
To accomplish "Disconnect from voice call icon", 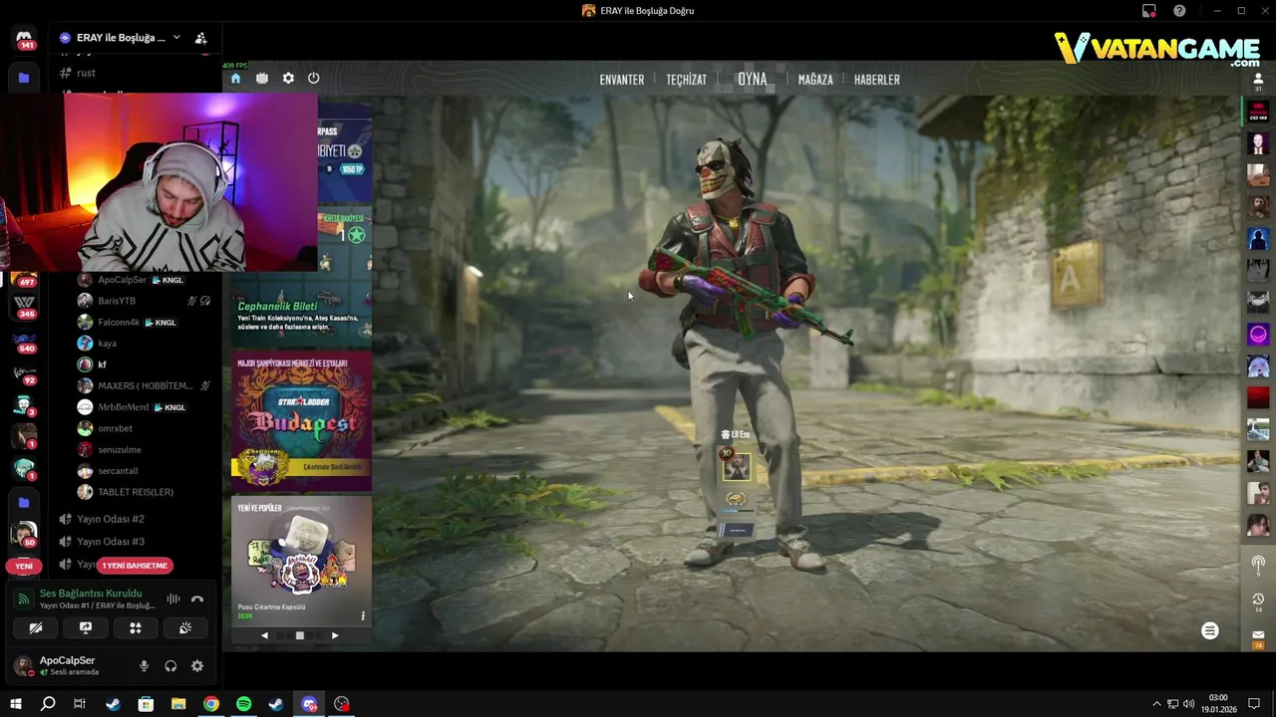I will (197, 598).
